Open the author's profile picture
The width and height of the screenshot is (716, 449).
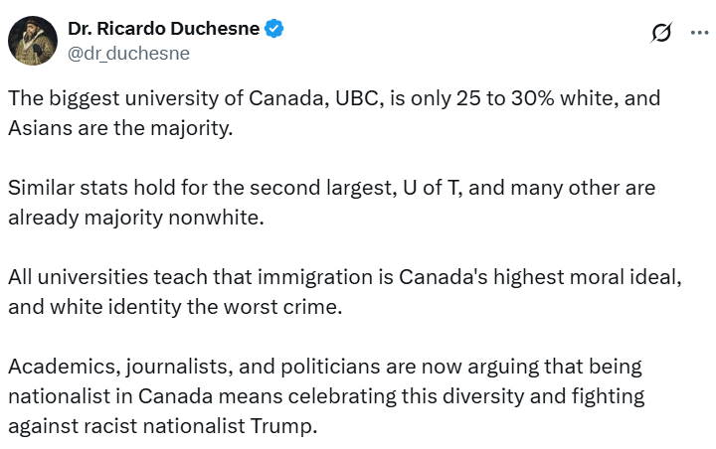[32, 41]
